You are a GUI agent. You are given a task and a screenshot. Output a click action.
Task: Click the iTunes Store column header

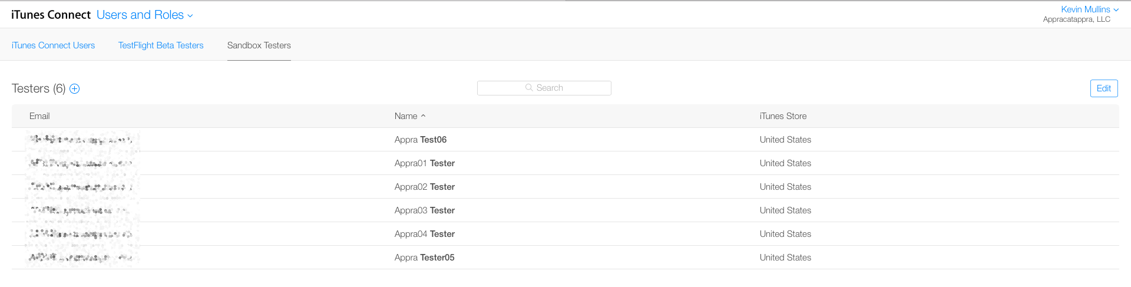783,116
